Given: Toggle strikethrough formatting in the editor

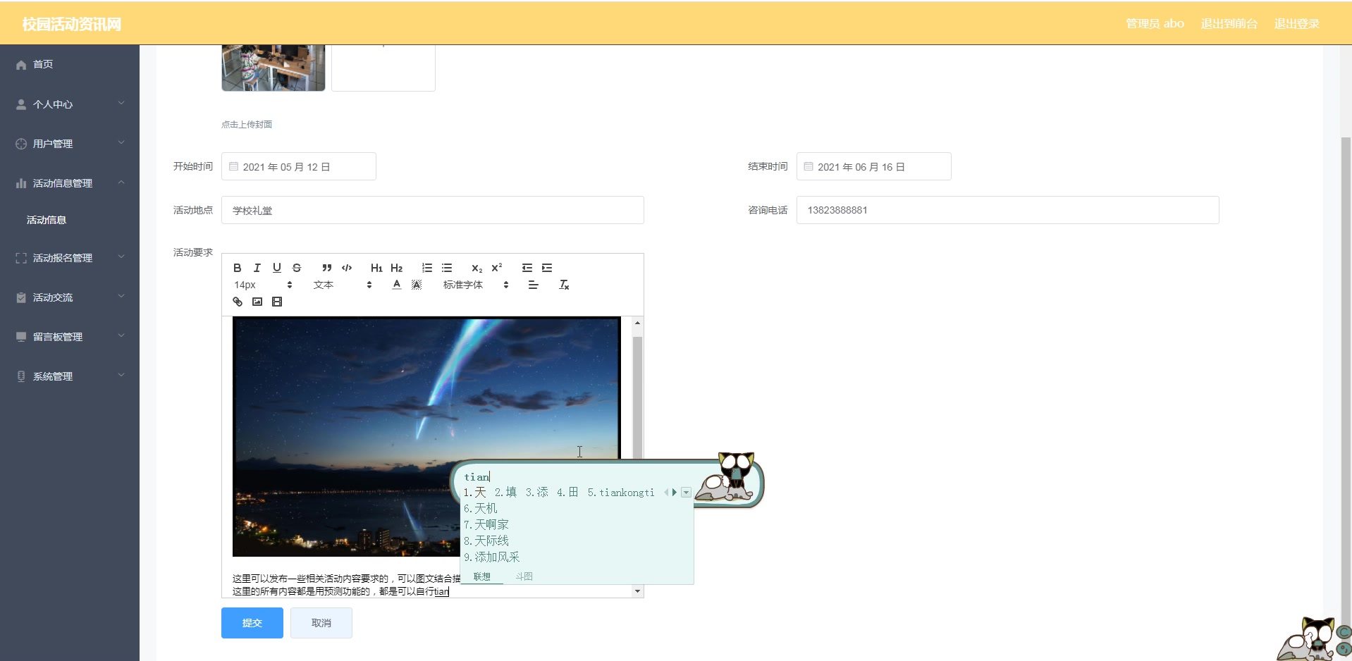Looking at the screenshot, I should (297, 268).
